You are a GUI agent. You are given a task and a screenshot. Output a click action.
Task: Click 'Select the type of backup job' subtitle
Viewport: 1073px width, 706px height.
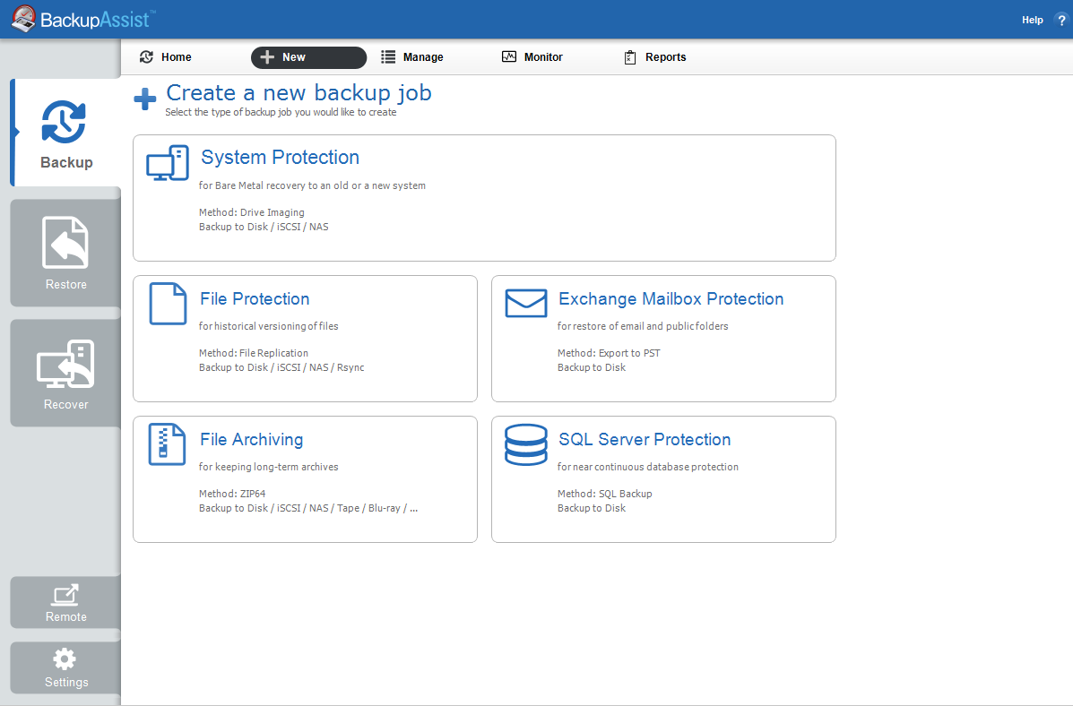point(281,112)
